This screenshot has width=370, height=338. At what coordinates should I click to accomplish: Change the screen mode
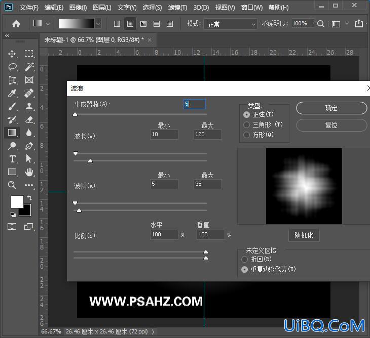pos(29,227)
